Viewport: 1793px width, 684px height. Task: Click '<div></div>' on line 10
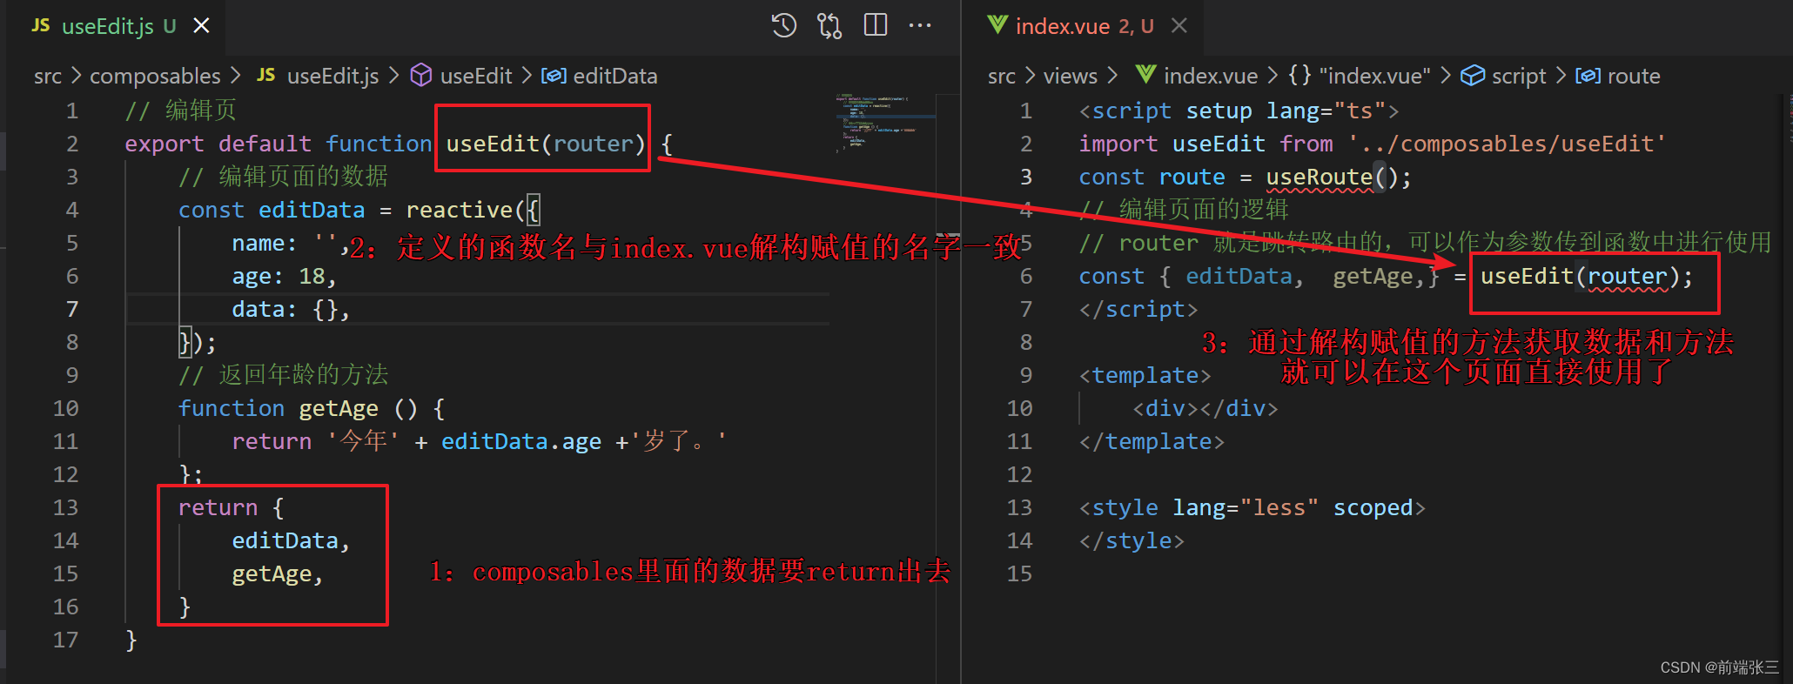(x=1205, y=409)
